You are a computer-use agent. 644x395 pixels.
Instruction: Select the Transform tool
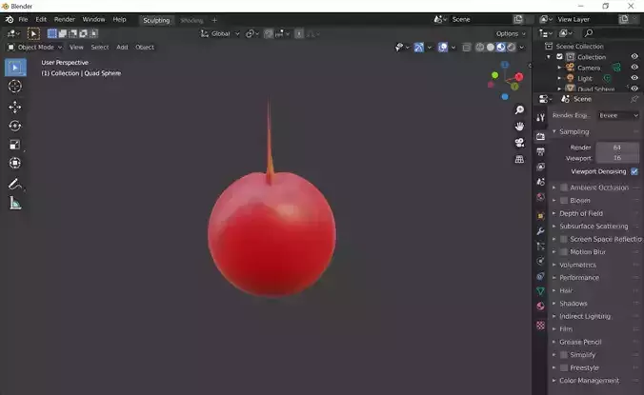[15, 164]
